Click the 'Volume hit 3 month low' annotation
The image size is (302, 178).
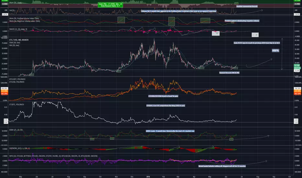179,11
